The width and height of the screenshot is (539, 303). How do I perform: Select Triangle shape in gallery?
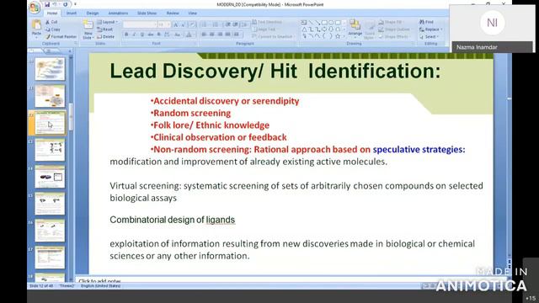point(305,29)
